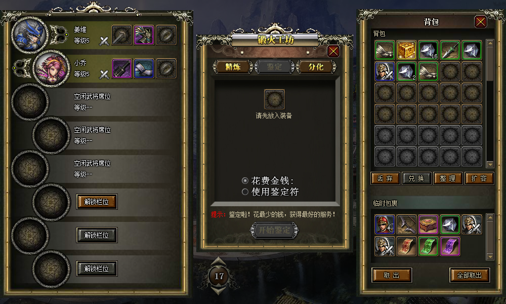Click the first 解锁栏位 unlock button
The image size is (506, 304).
pos(97,202)
